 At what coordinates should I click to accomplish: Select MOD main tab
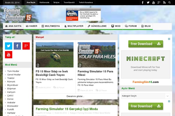[x=116, y=26]
